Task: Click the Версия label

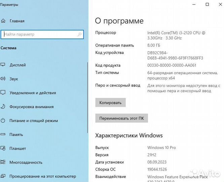Action: tap(102, 155)
